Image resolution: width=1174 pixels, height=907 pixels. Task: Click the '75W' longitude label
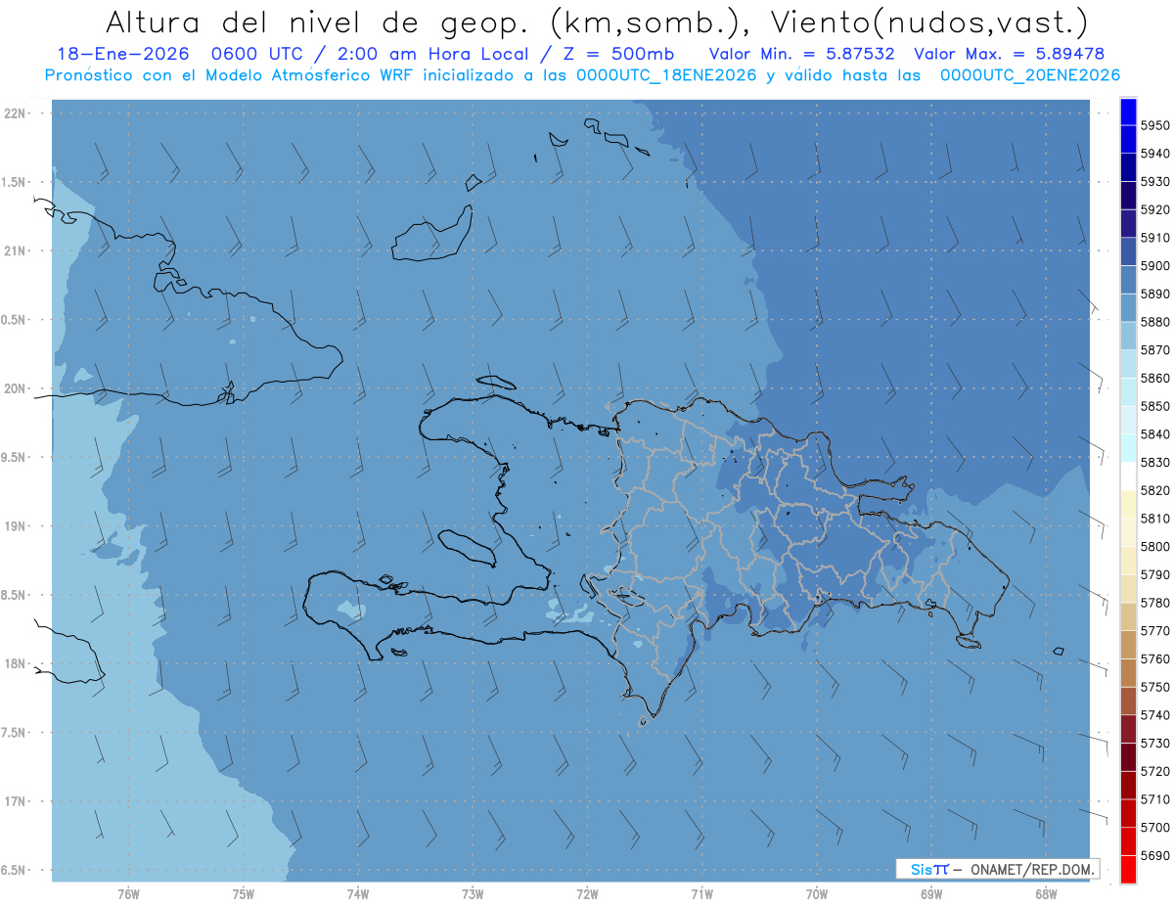coord(244,893)
